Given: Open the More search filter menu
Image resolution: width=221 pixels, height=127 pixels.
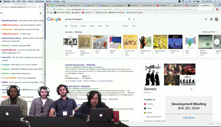Looking at the screenshot, I should point(107,26).
